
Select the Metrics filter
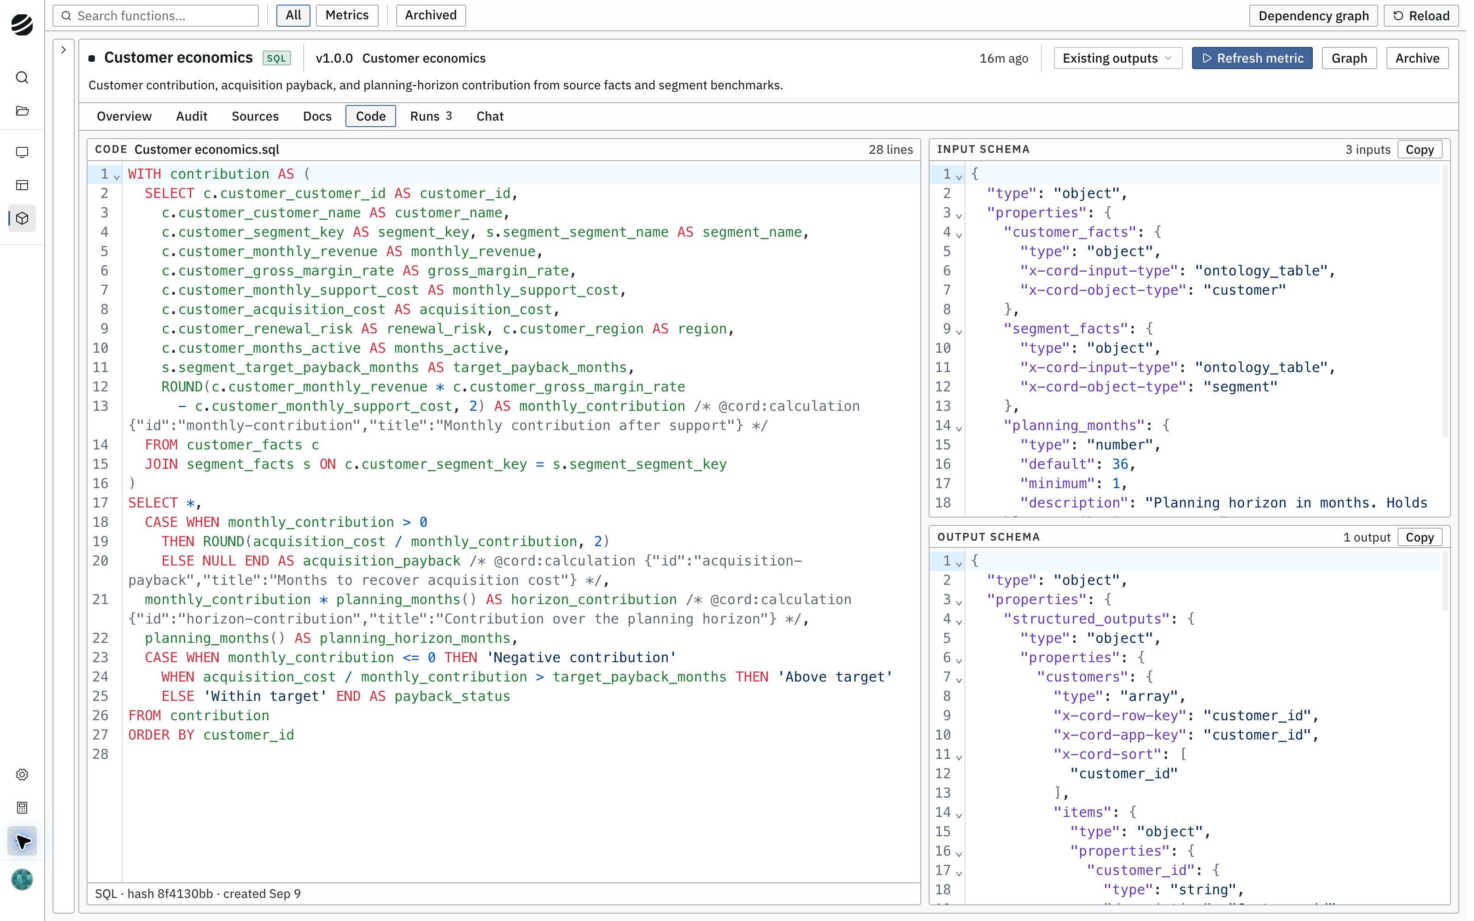(346, 15)
